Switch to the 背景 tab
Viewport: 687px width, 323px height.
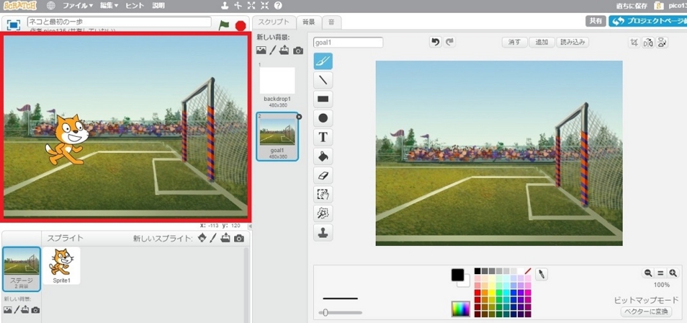coord(309,22)
